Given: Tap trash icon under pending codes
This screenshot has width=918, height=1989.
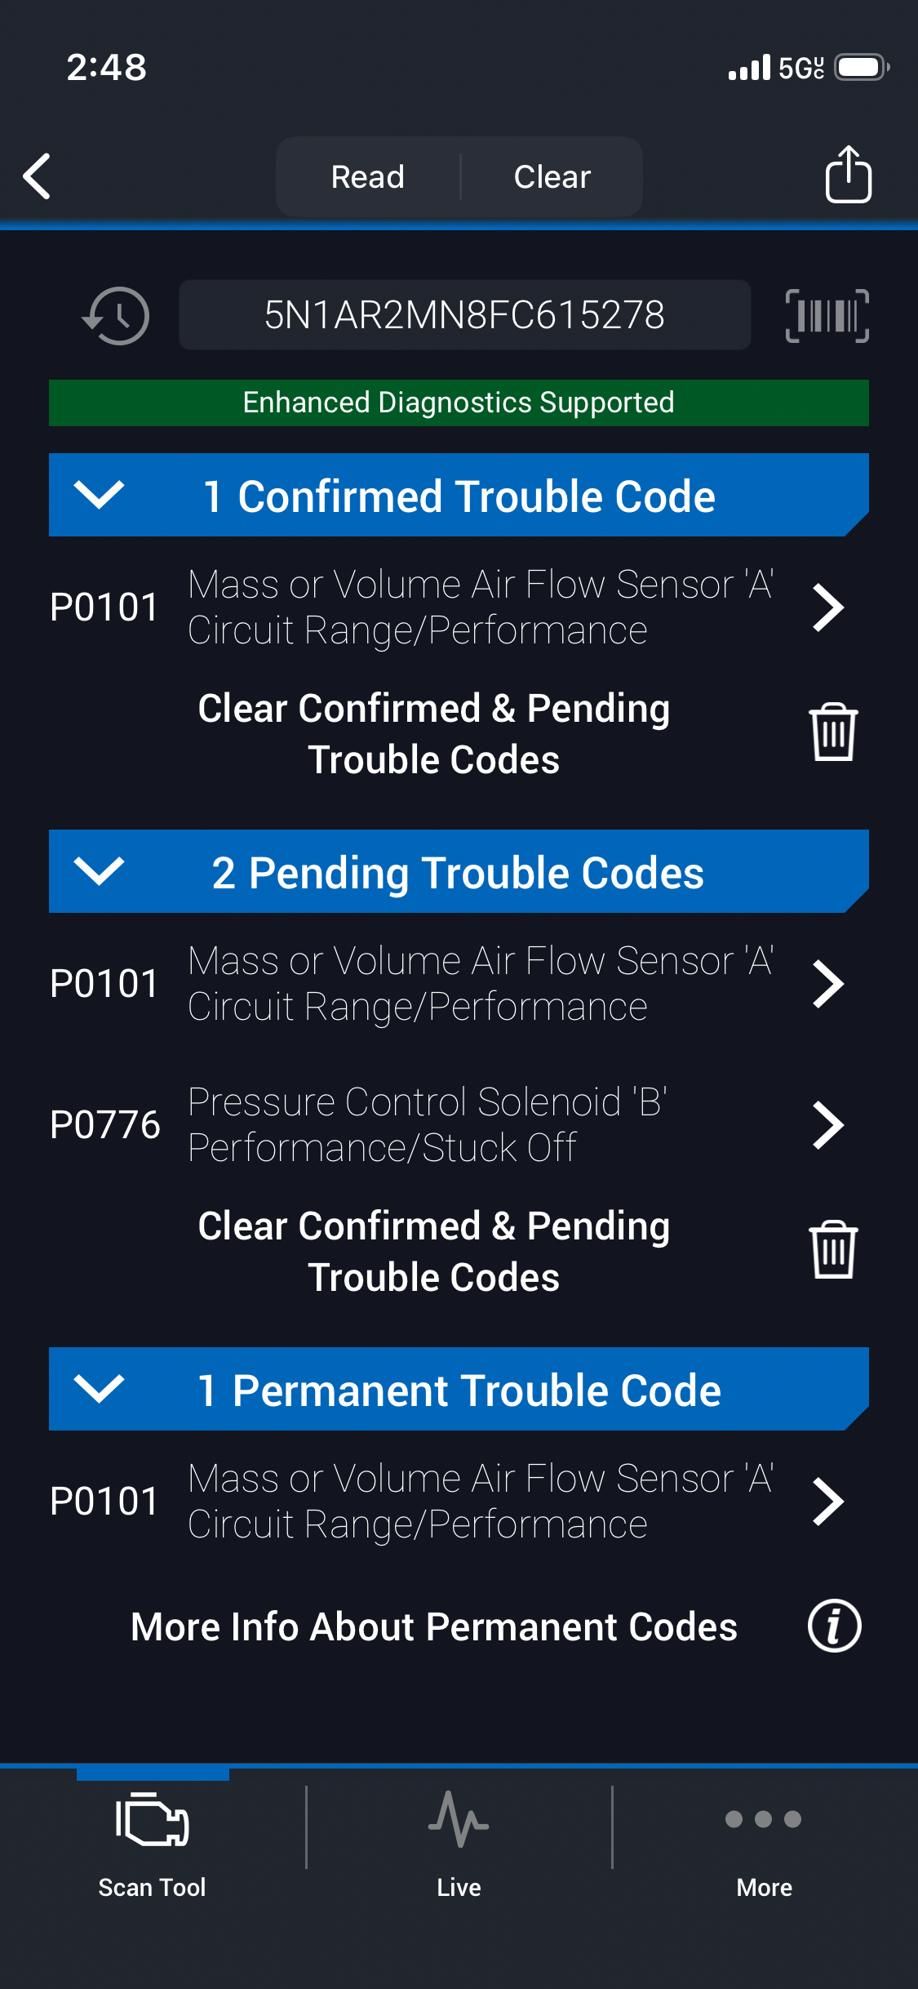Looking at the screenshot, I should click(x=832, y=1250).
